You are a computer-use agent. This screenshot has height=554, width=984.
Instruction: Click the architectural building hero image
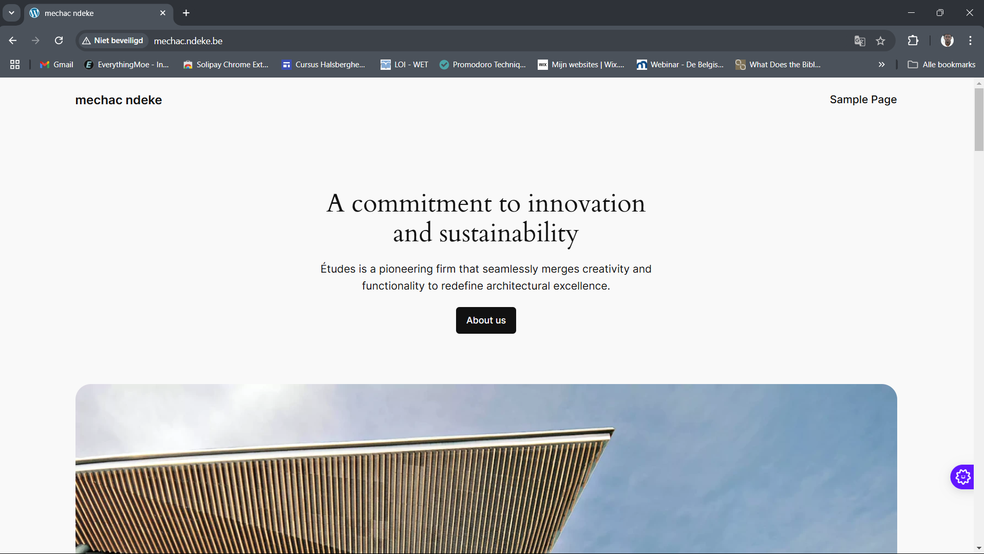click(486, 468)
